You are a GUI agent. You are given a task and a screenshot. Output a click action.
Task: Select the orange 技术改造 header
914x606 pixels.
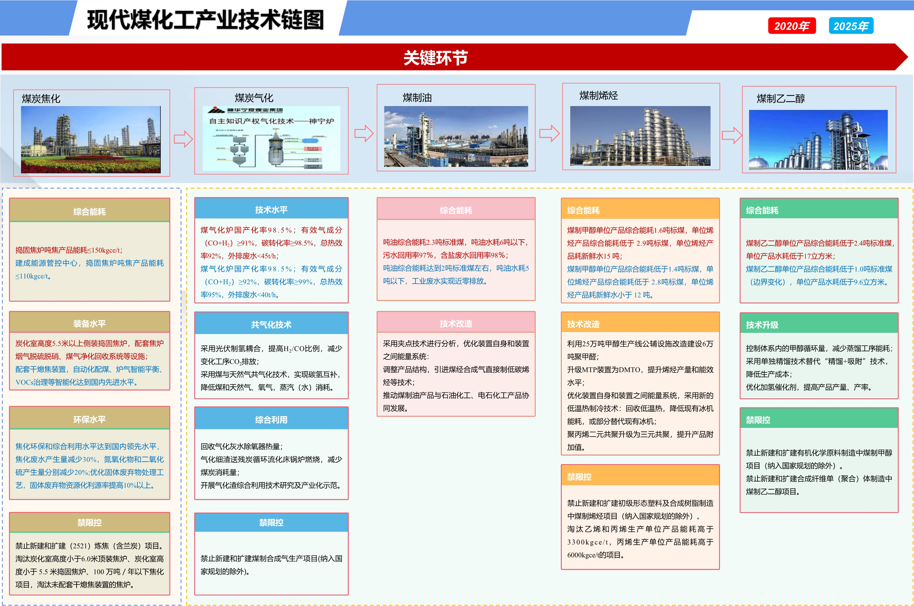coord(640,323)
